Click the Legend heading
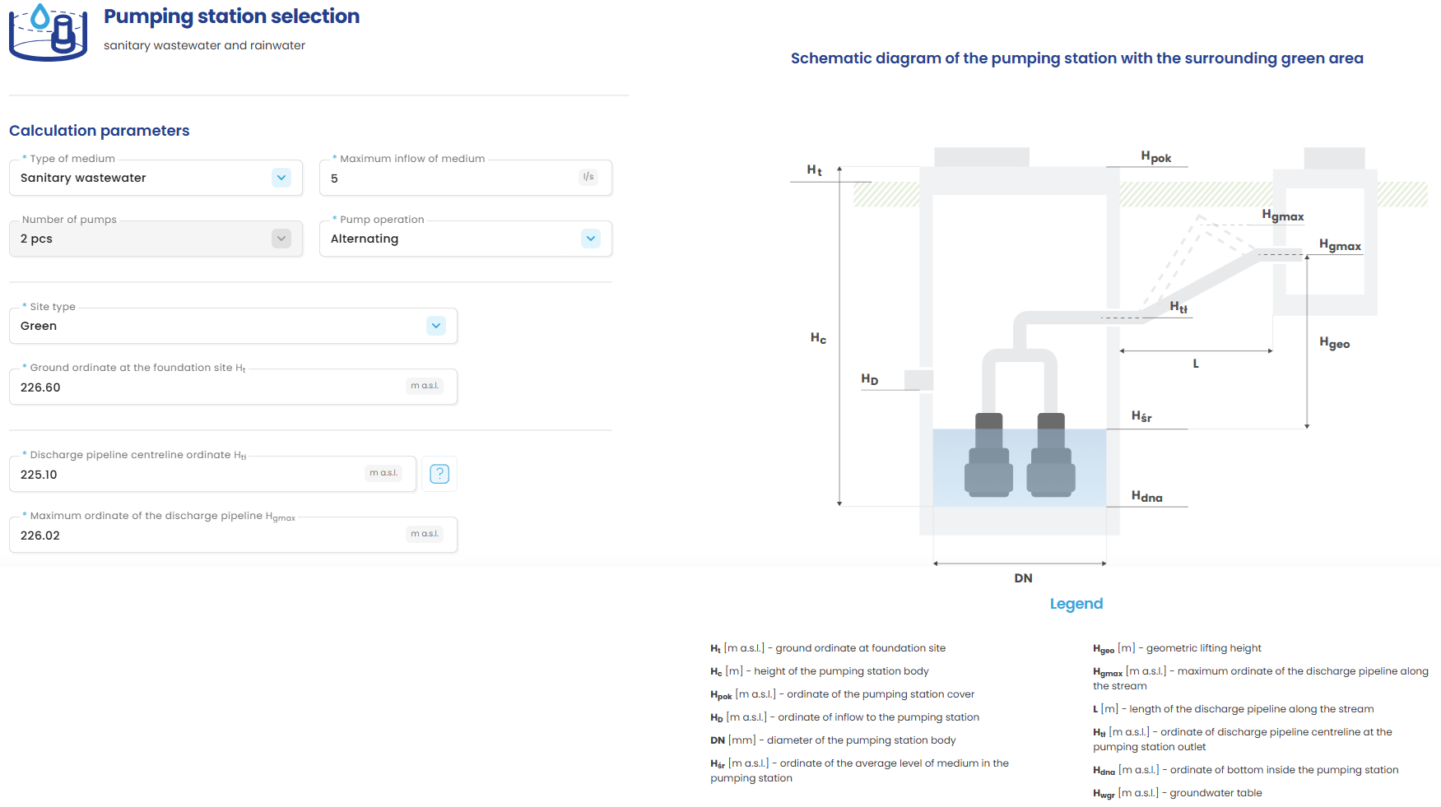1441x807 pixels. [1076, 603]
